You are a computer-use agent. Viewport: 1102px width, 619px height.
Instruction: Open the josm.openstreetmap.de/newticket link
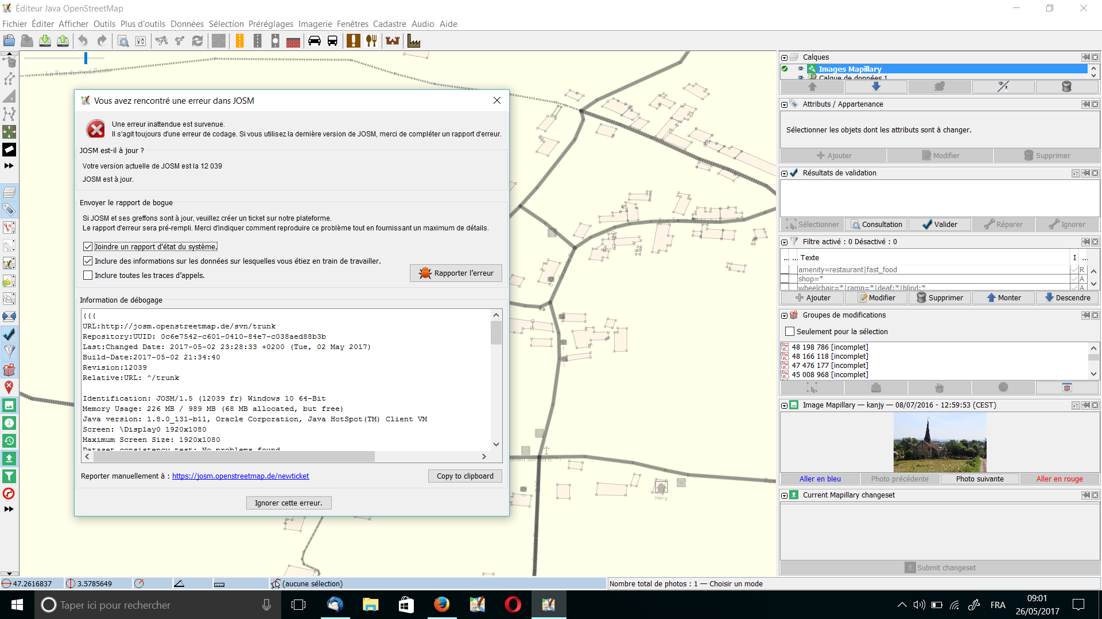pos(240,476)
